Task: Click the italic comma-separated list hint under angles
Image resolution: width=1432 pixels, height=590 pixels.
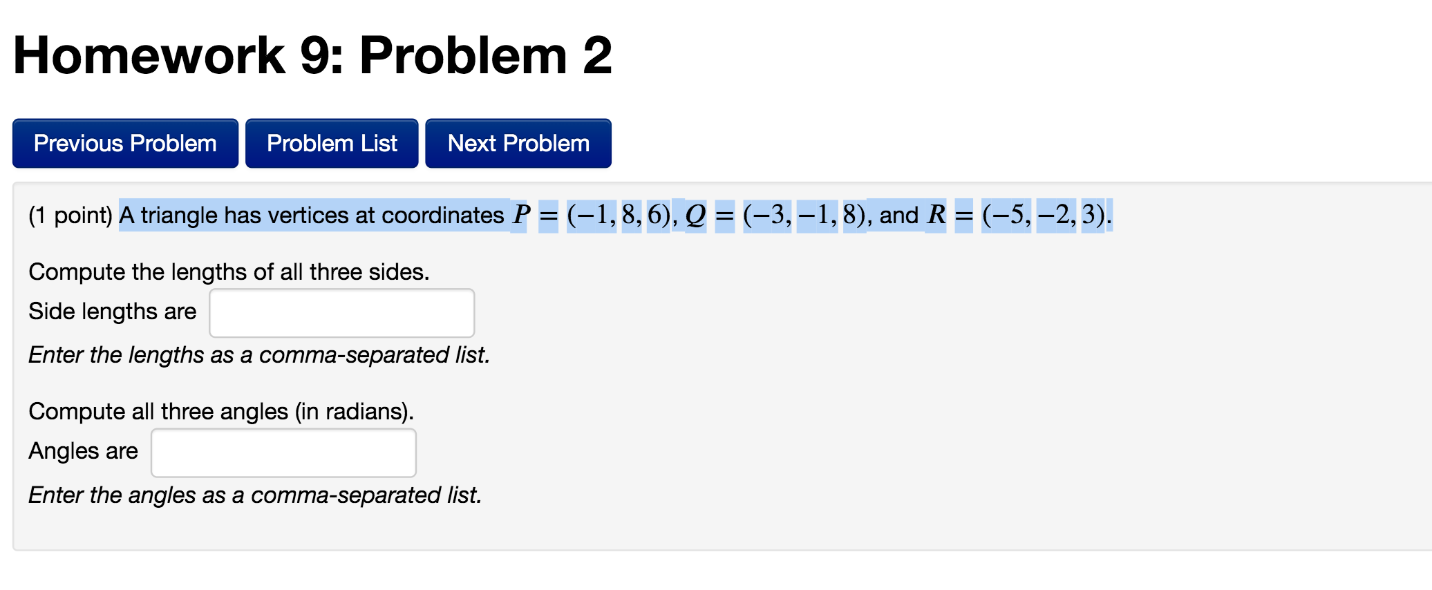Action: [254, 495]
